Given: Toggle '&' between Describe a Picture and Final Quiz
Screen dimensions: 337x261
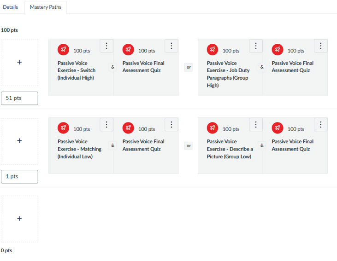Looking at the screenshot, I should 262,145.
